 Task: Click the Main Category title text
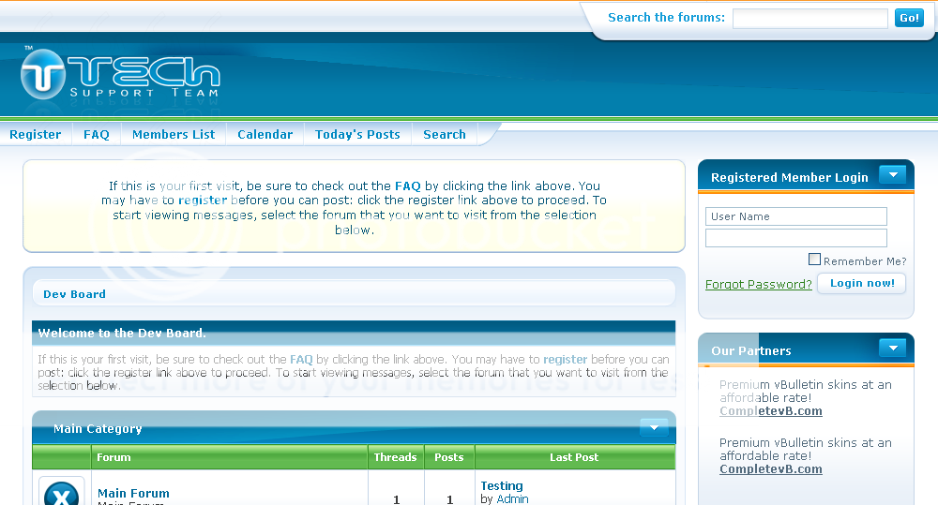[x=98, y=428]
